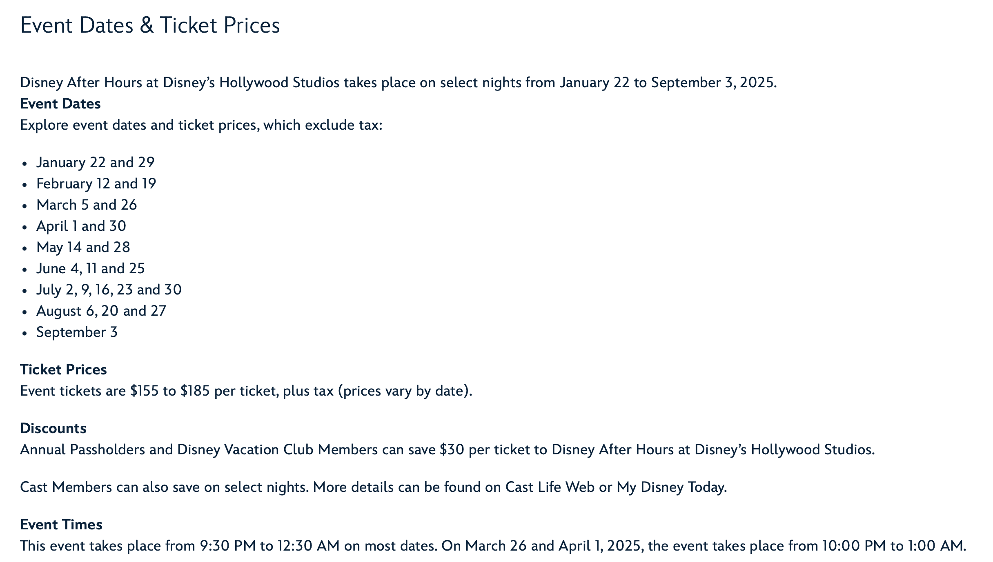The height and width of the screenshot is (562, 993).
Task: Click the Event Dates & Ticket Prices heading
Action: pos(150,25)
